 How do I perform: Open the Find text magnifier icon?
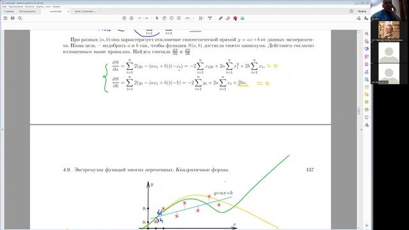coord(20,19)
